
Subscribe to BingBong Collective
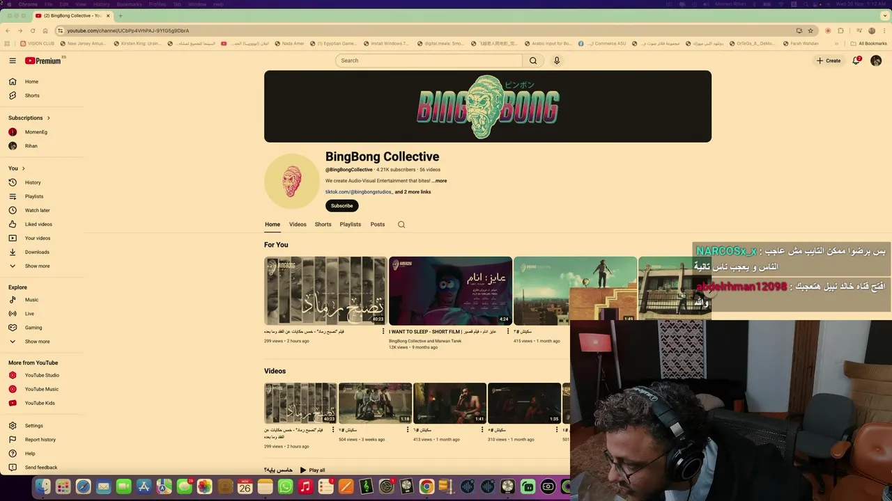341,206
